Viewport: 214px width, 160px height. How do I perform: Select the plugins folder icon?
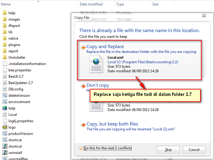(5, 45)
